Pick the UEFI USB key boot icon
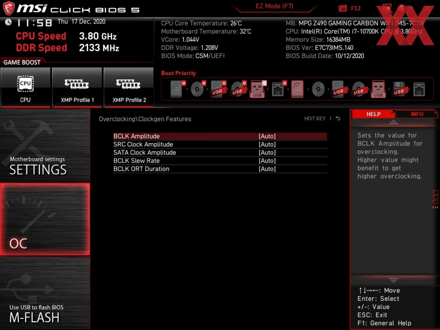This screenshot has width=440, height=330. (258, 89)
